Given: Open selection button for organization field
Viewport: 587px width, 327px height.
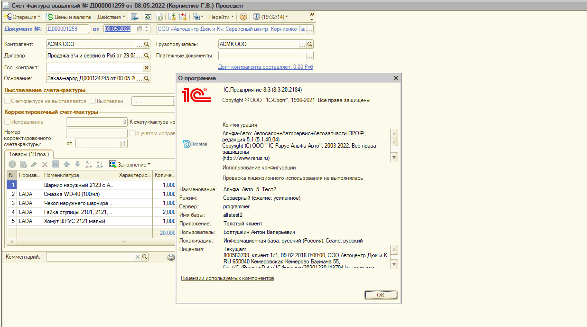Looking at the screenshot, I should click(310, 29).
